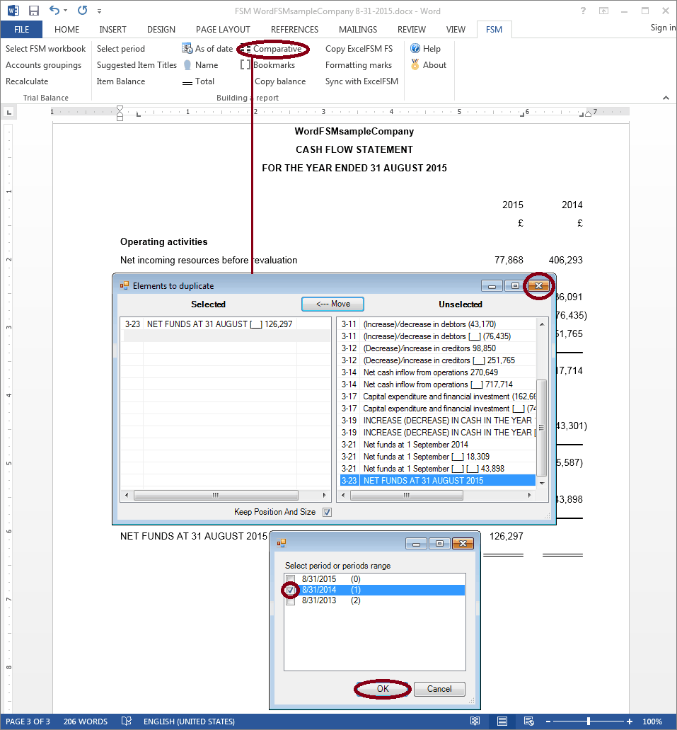Open Ribbon Display Options
This screenshot has height=730, width=677.
603,11
